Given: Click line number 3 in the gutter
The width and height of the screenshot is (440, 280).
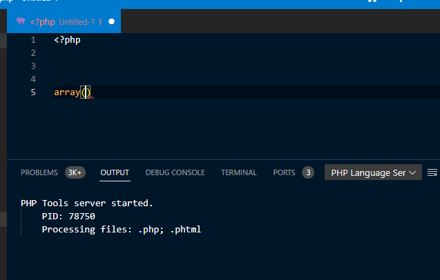Looking at the screenshot, I should [33, 66].
